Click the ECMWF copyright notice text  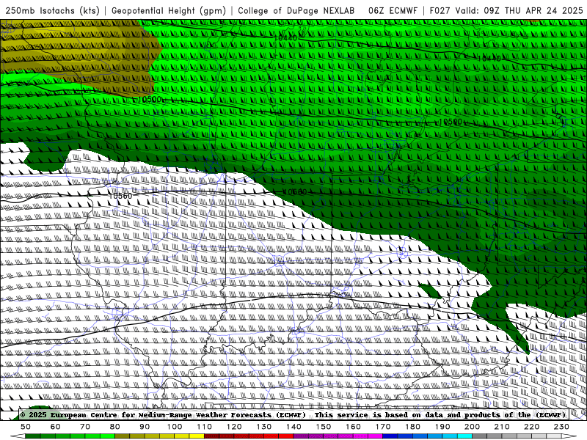293,415
